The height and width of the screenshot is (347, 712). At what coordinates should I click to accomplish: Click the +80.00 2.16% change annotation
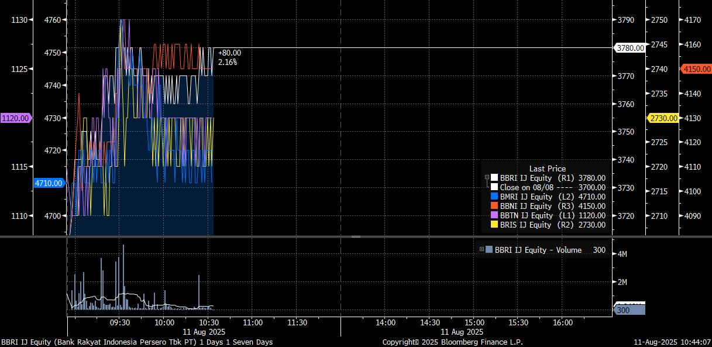pos(229,57)
